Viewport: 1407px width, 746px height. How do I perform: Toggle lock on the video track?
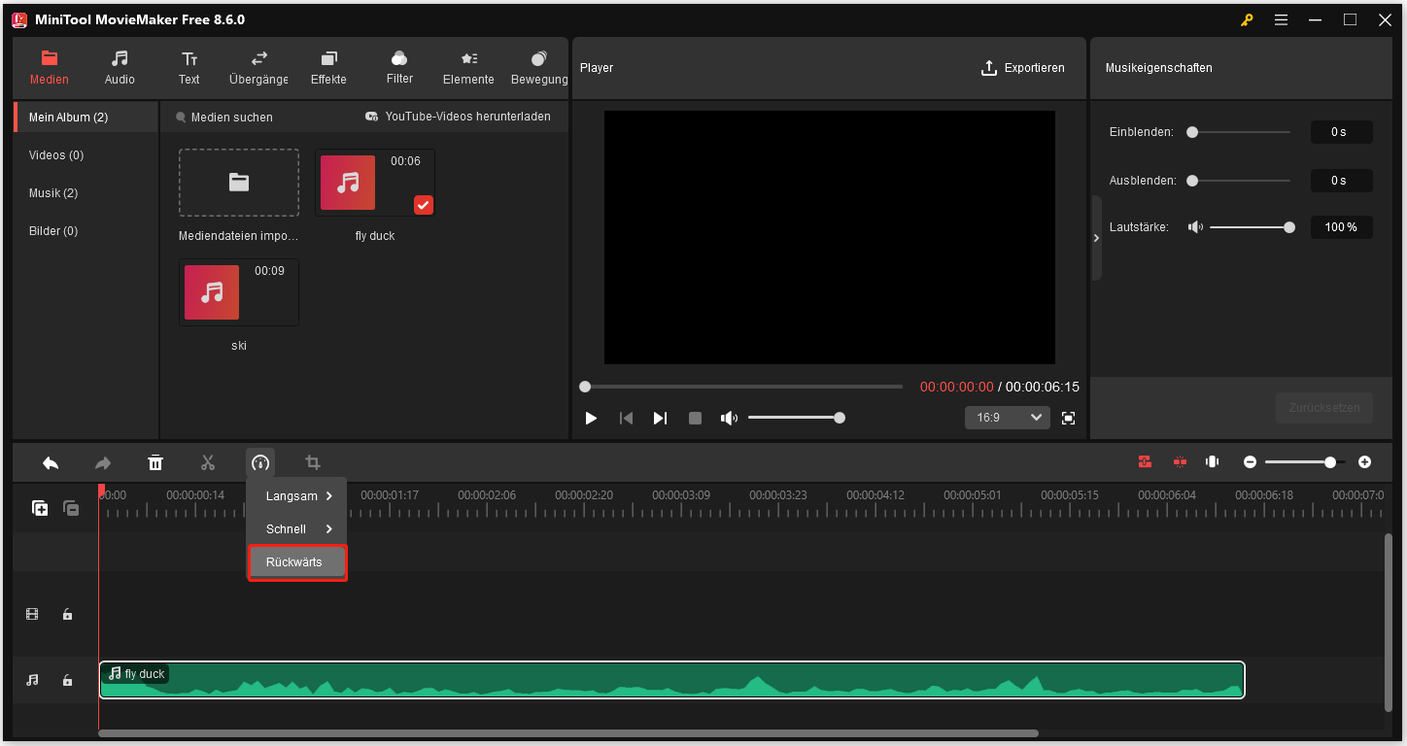[x=67, y=614]
